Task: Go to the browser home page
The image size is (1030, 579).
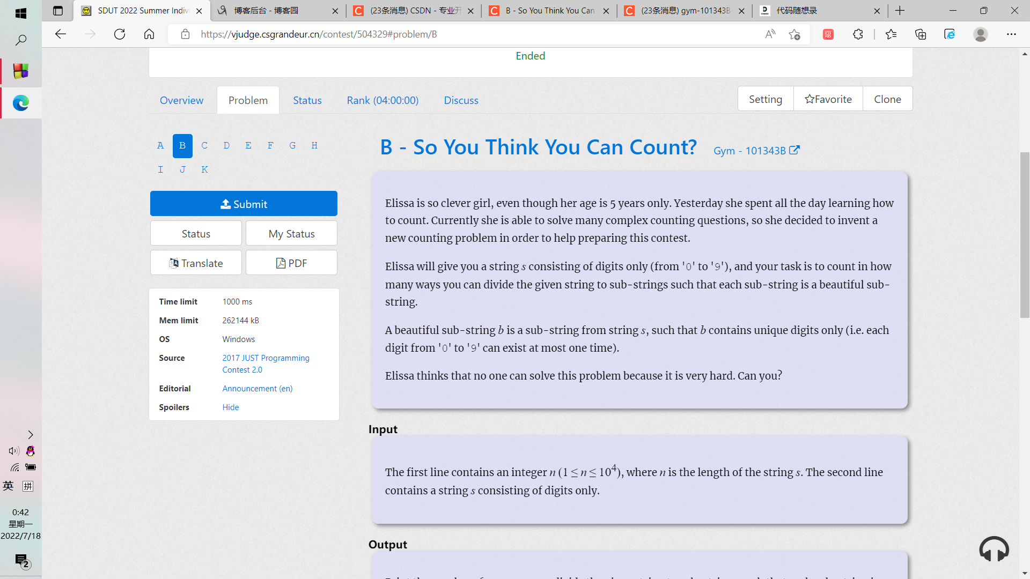Action: (x=149, y=34)
